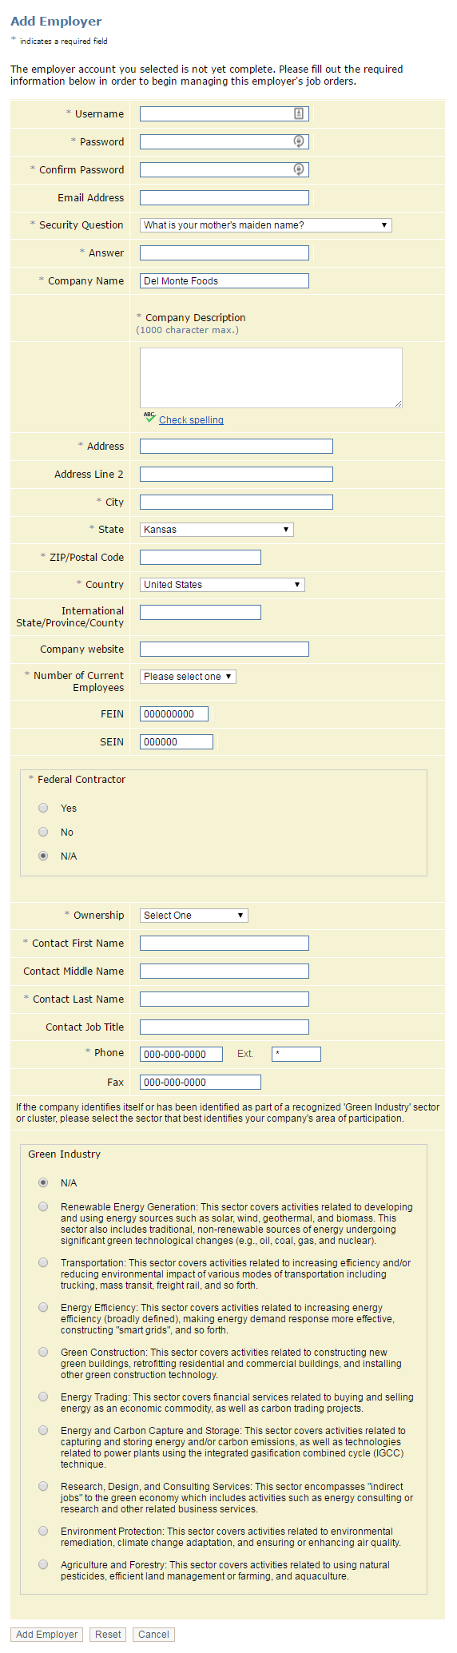Select No for Federal Contractor
Image resolution: width=457 pixels, height=1653 pixels.
(43, 832)
